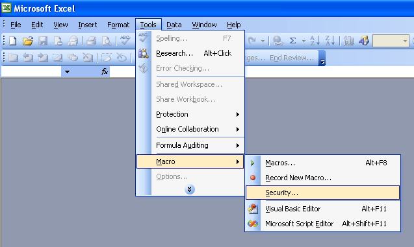Click the Open folder icon

click(x=28, y=41)
